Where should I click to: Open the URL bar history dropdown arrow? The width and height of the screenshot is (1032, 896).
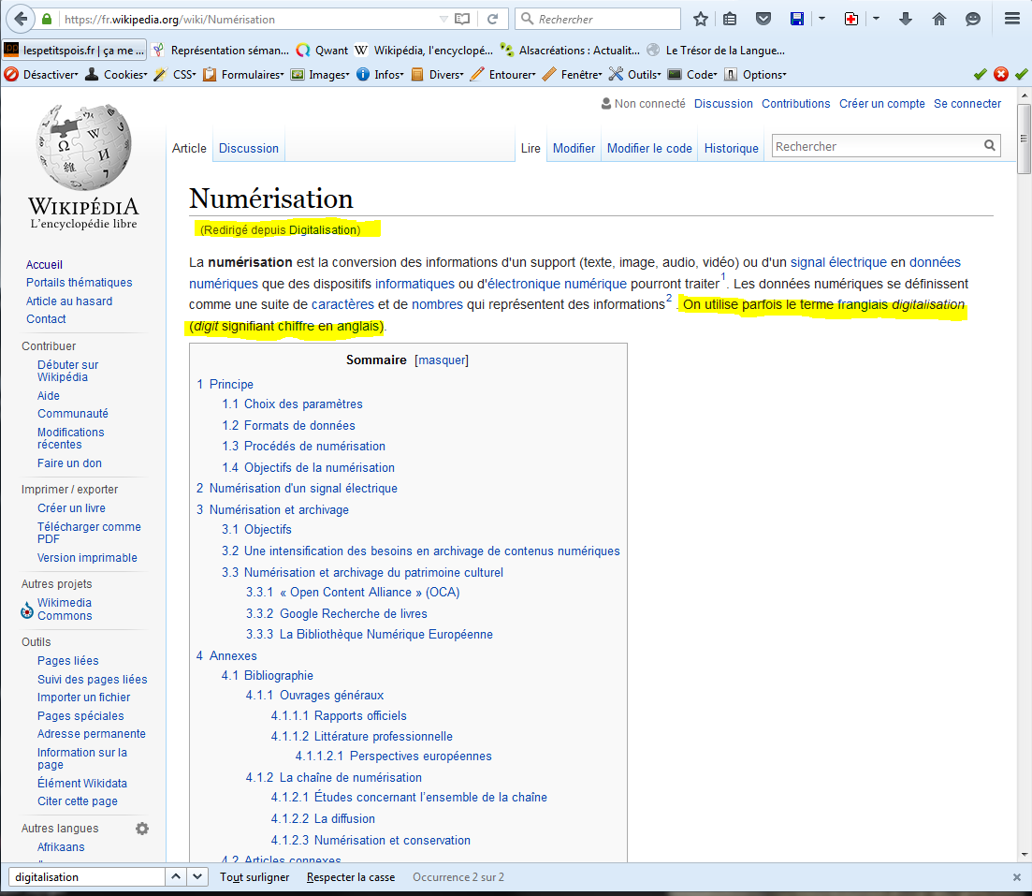tap(443, 19)
